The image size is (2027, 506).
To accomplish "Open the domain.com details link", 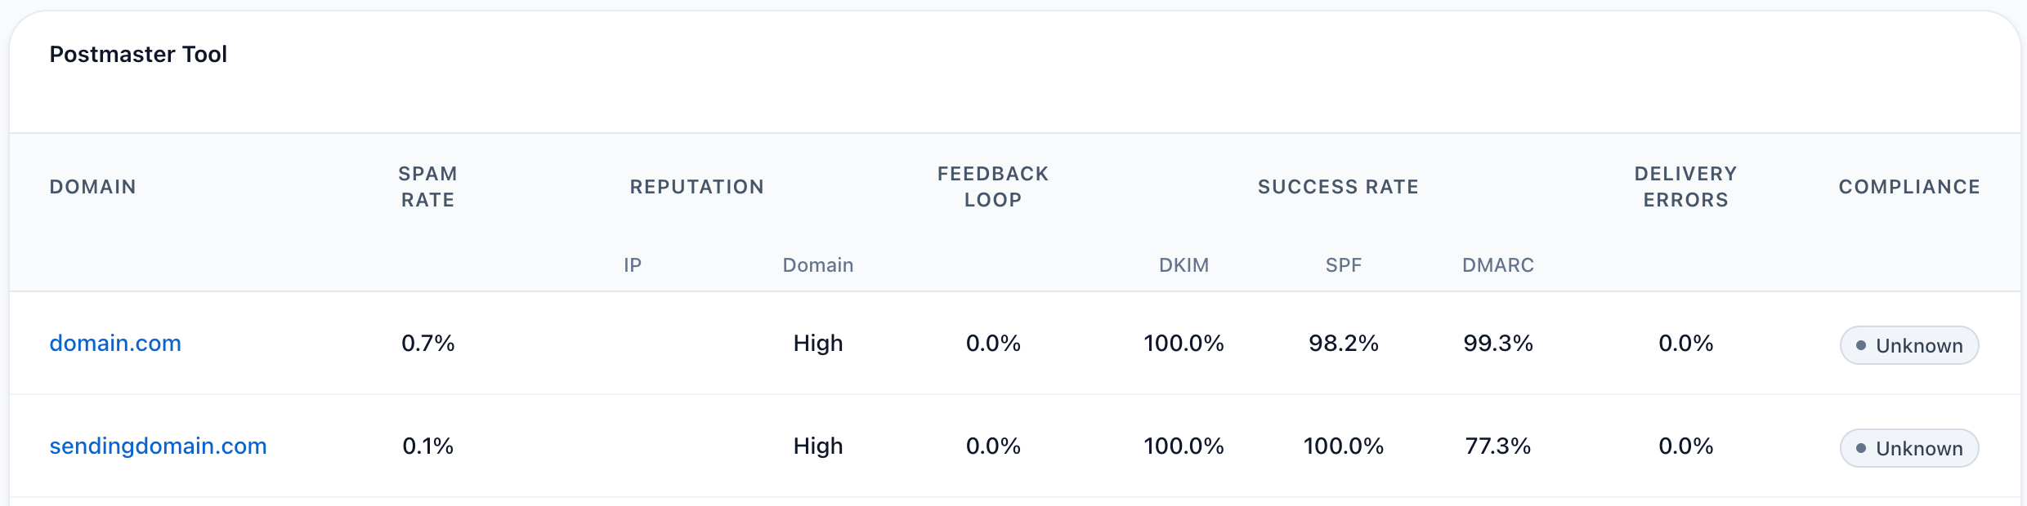I will coord(114,343).
